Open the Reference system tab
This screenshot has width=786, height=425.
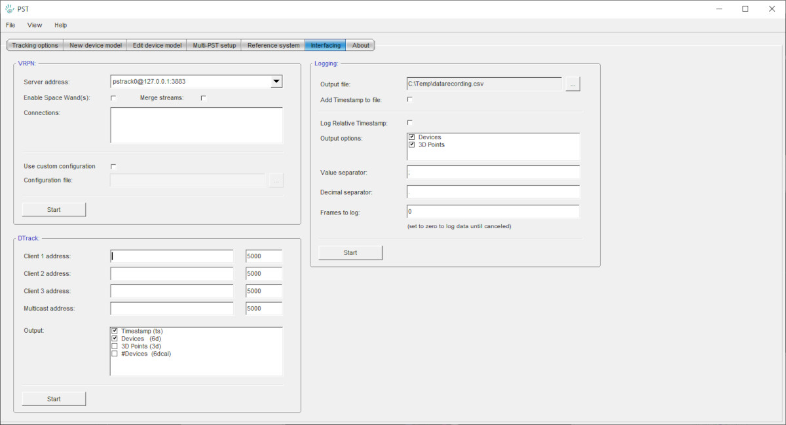click(x=273, y=45)
